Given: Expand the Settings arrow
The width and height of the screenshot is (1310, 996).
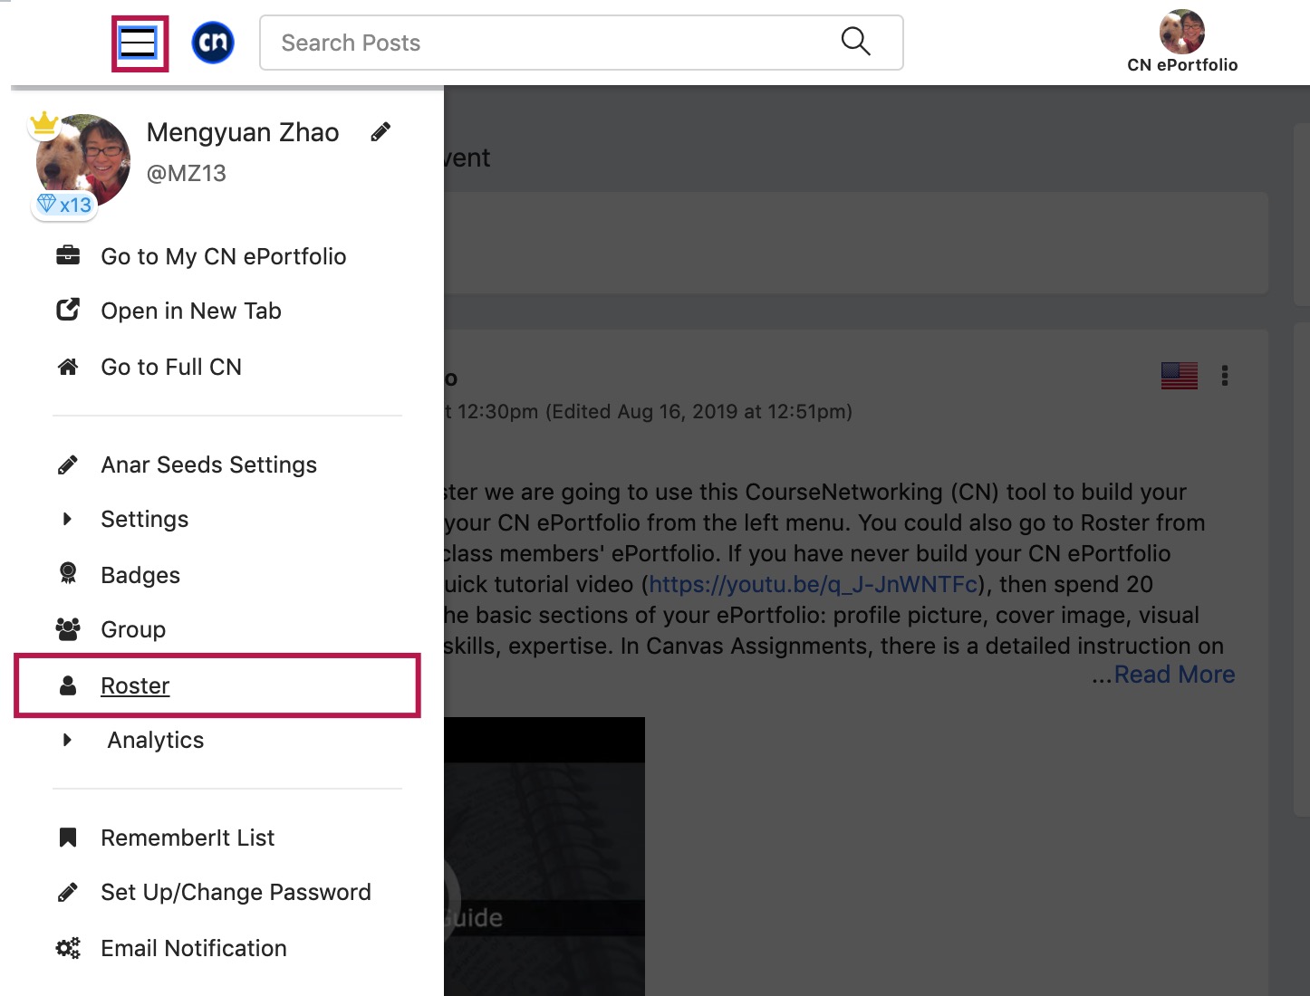Looking at the screenshot, I should pos(67,519).
